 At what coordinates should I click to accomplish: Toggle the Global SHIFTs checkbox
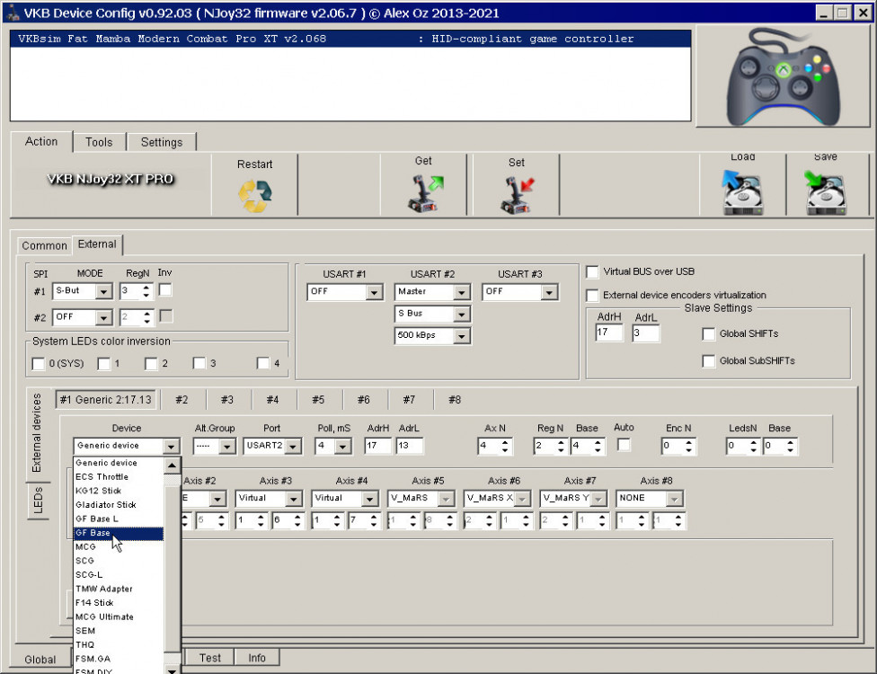click(709, 334)
